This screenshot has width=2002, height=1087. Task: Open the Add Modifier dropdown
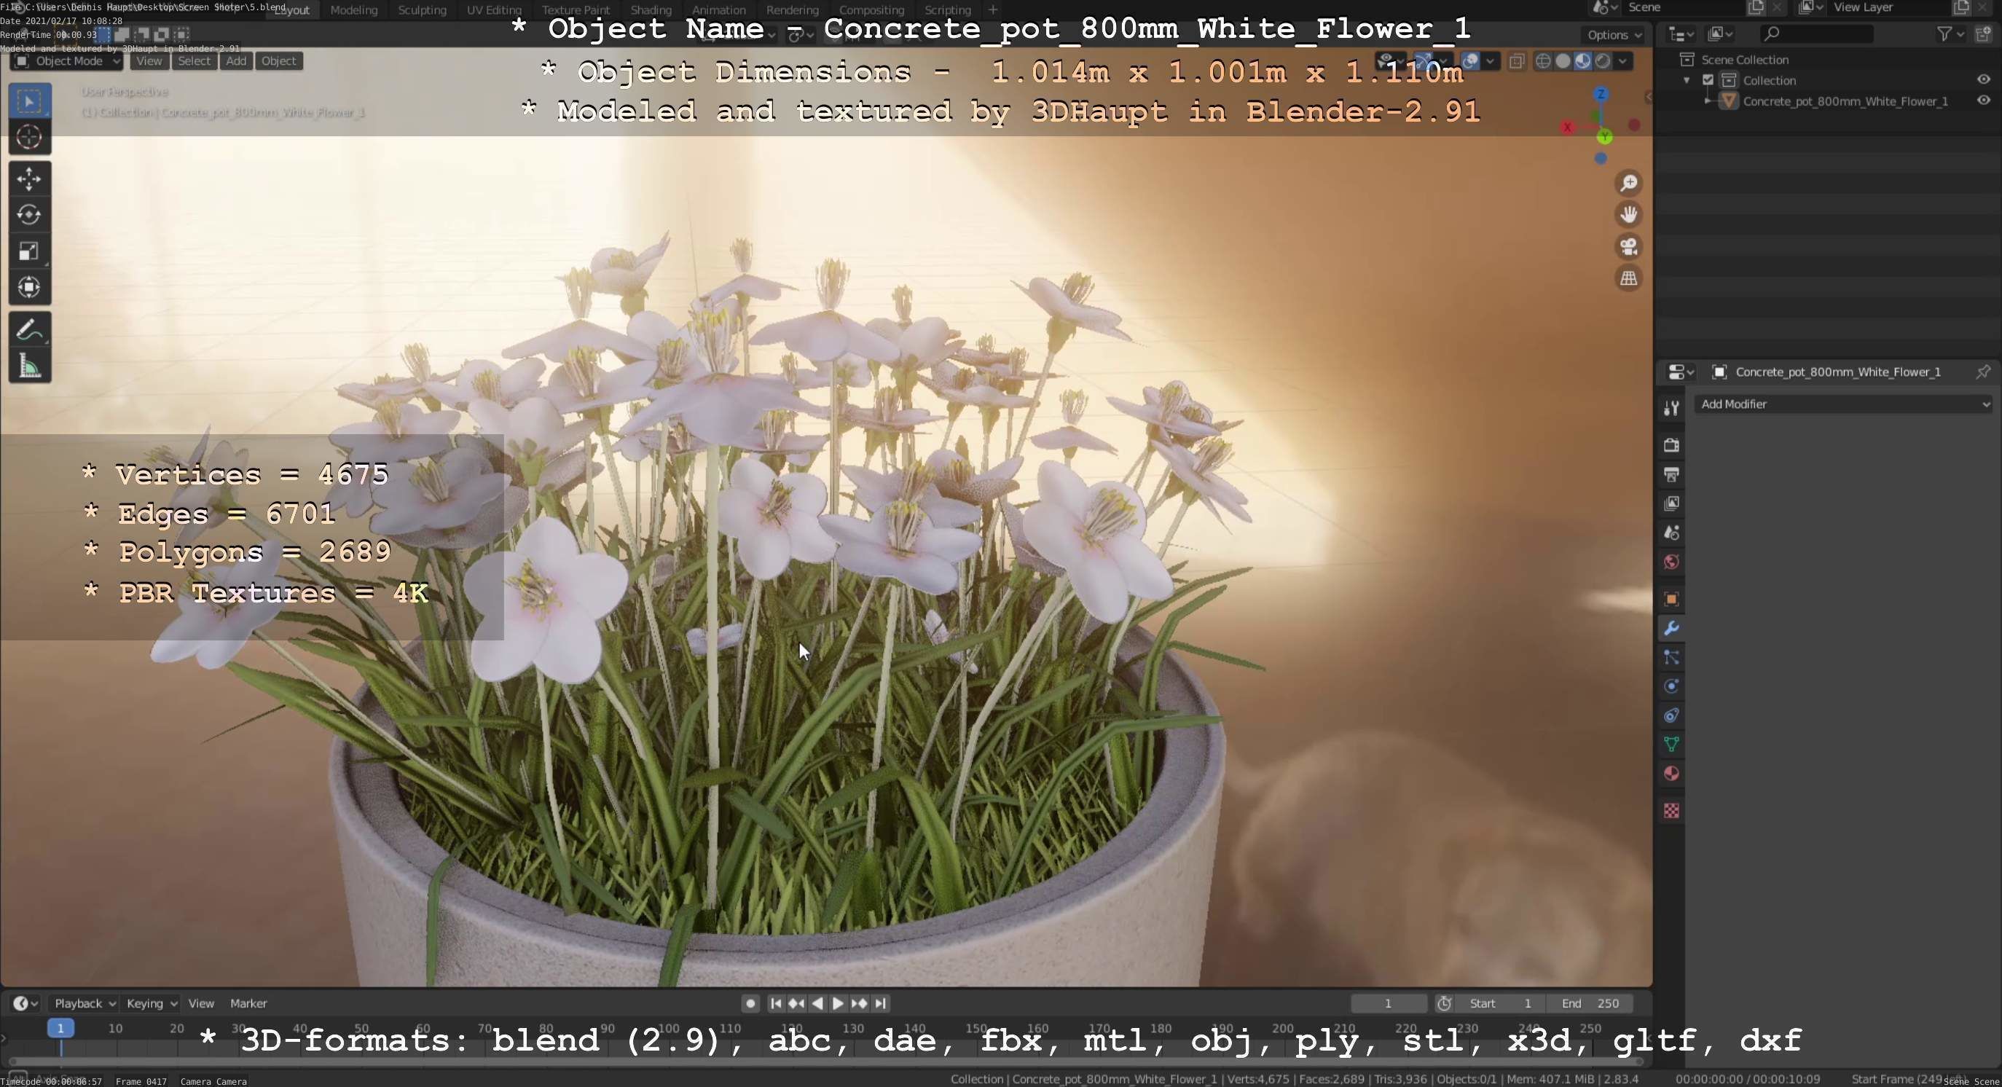coord(1844,404)
